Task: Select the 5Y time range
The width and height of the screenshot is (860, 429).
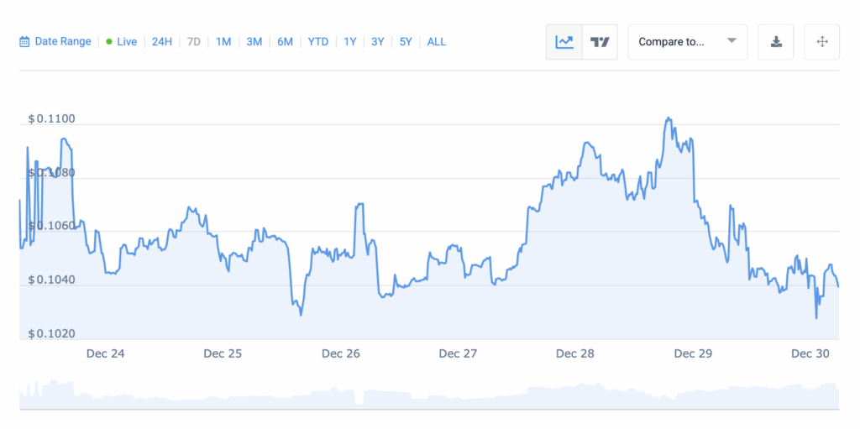Action: 406,41
